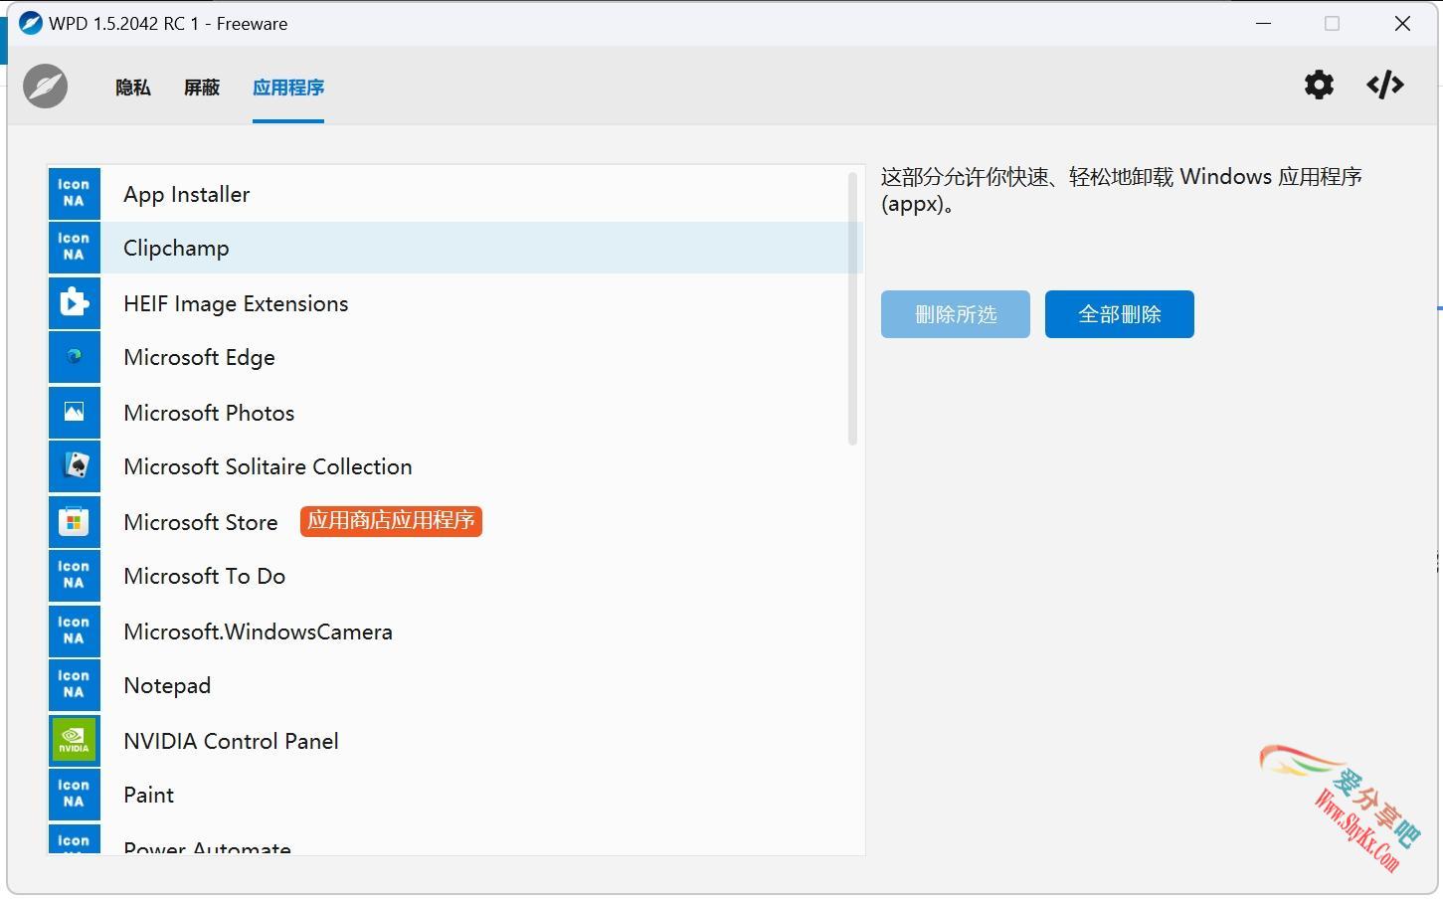Viewport: 1443px width, 900px height.
Task: Click the green NVIDIA icon
Action: [x=75, y=740]
